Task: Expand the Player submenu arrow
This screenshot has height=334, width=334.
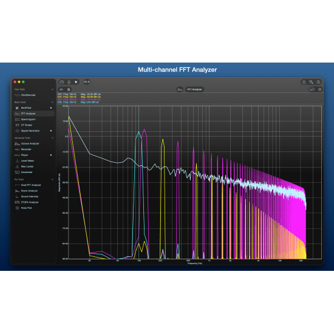Action: (51, 155)
